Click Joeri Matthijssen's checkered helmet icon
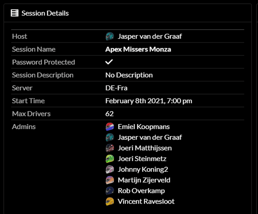Screen dimensions: 258x214 tap(110, 148)
